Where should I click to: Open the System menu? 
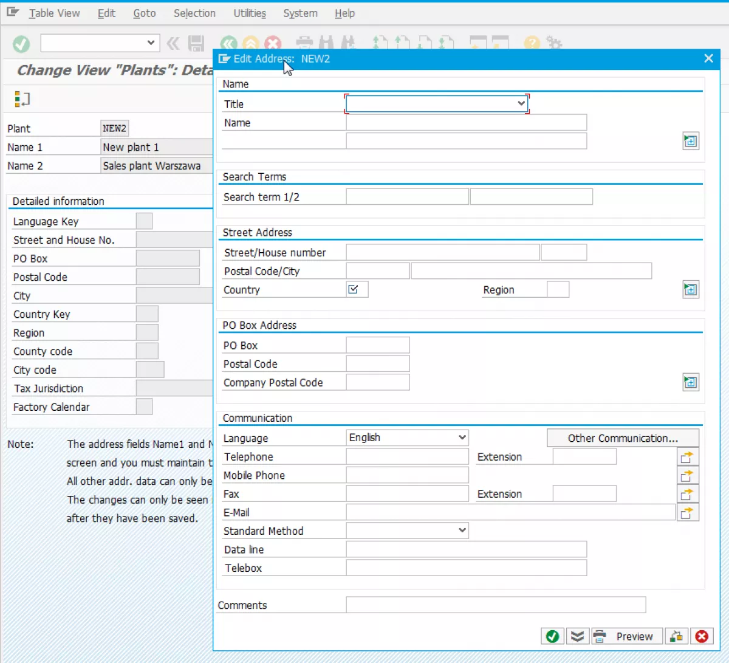[300, 13]
